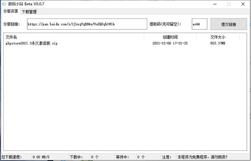Click the file size 503.37MB cell
This screenshot has height=161, width=251.
218,43
